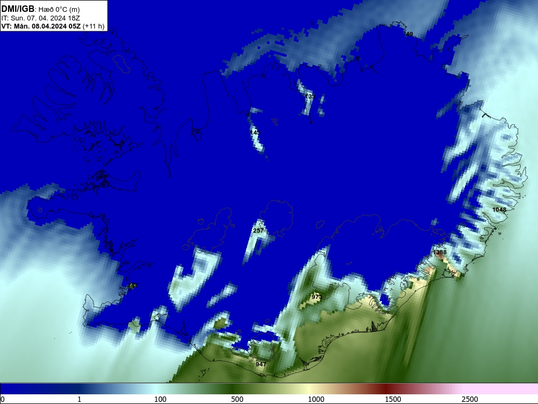Click the DMI/IGB title label
This screenshot has width=538, height=404.
pyautogui.click(x=18, y=9)
